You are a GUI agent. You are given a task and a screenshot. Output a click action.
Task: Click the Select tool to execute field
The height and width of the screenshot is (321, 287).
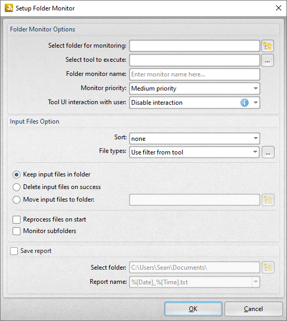pos(195,60)
